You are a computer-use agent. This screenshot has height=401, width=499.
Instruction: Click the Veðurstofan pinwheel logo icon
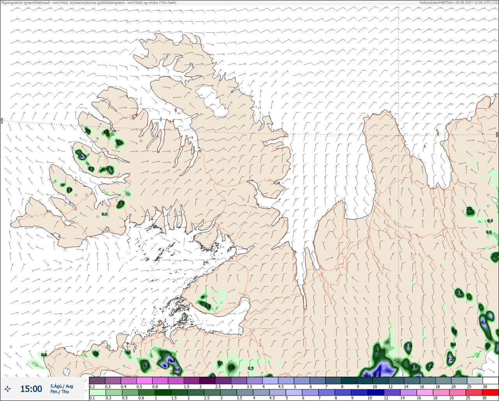[x=7, y=389]
